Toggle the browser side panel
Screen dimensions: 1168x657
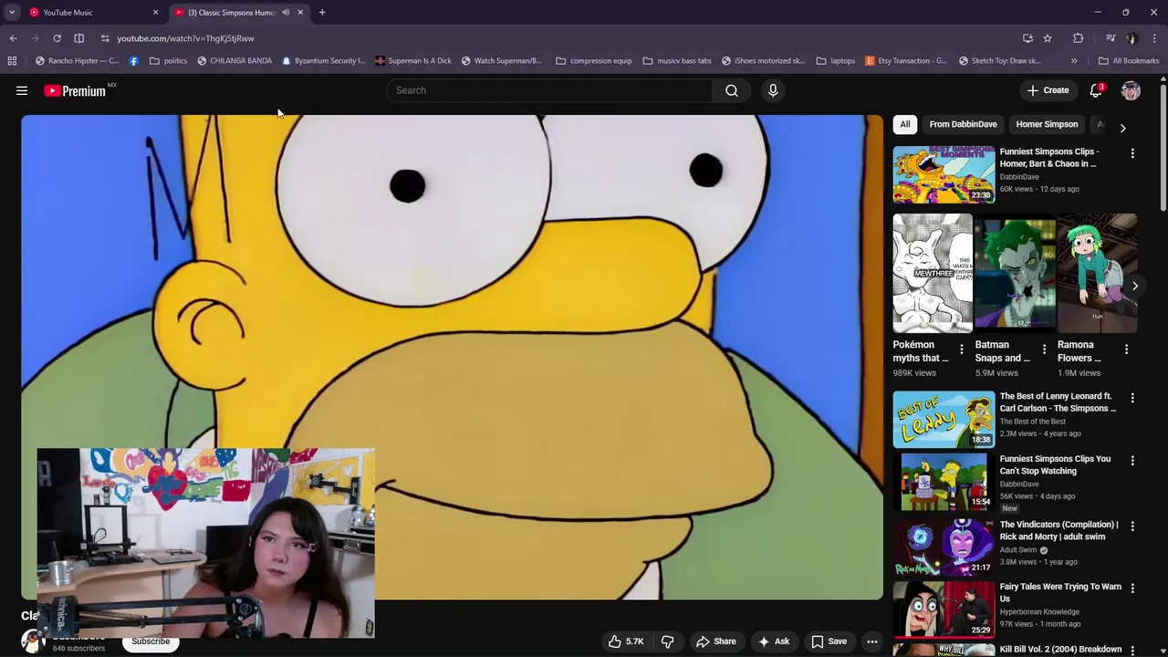pyautogui.click(x=78, y=38)
